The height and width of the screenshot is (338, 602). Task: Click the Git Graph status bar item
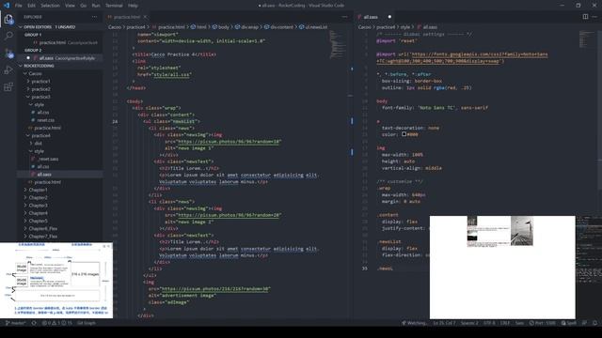point(86,323)
